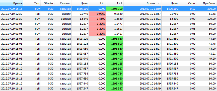Screen dimensions: 217x91
Task: Click the profit value 48.75
Action: (212, 44)
